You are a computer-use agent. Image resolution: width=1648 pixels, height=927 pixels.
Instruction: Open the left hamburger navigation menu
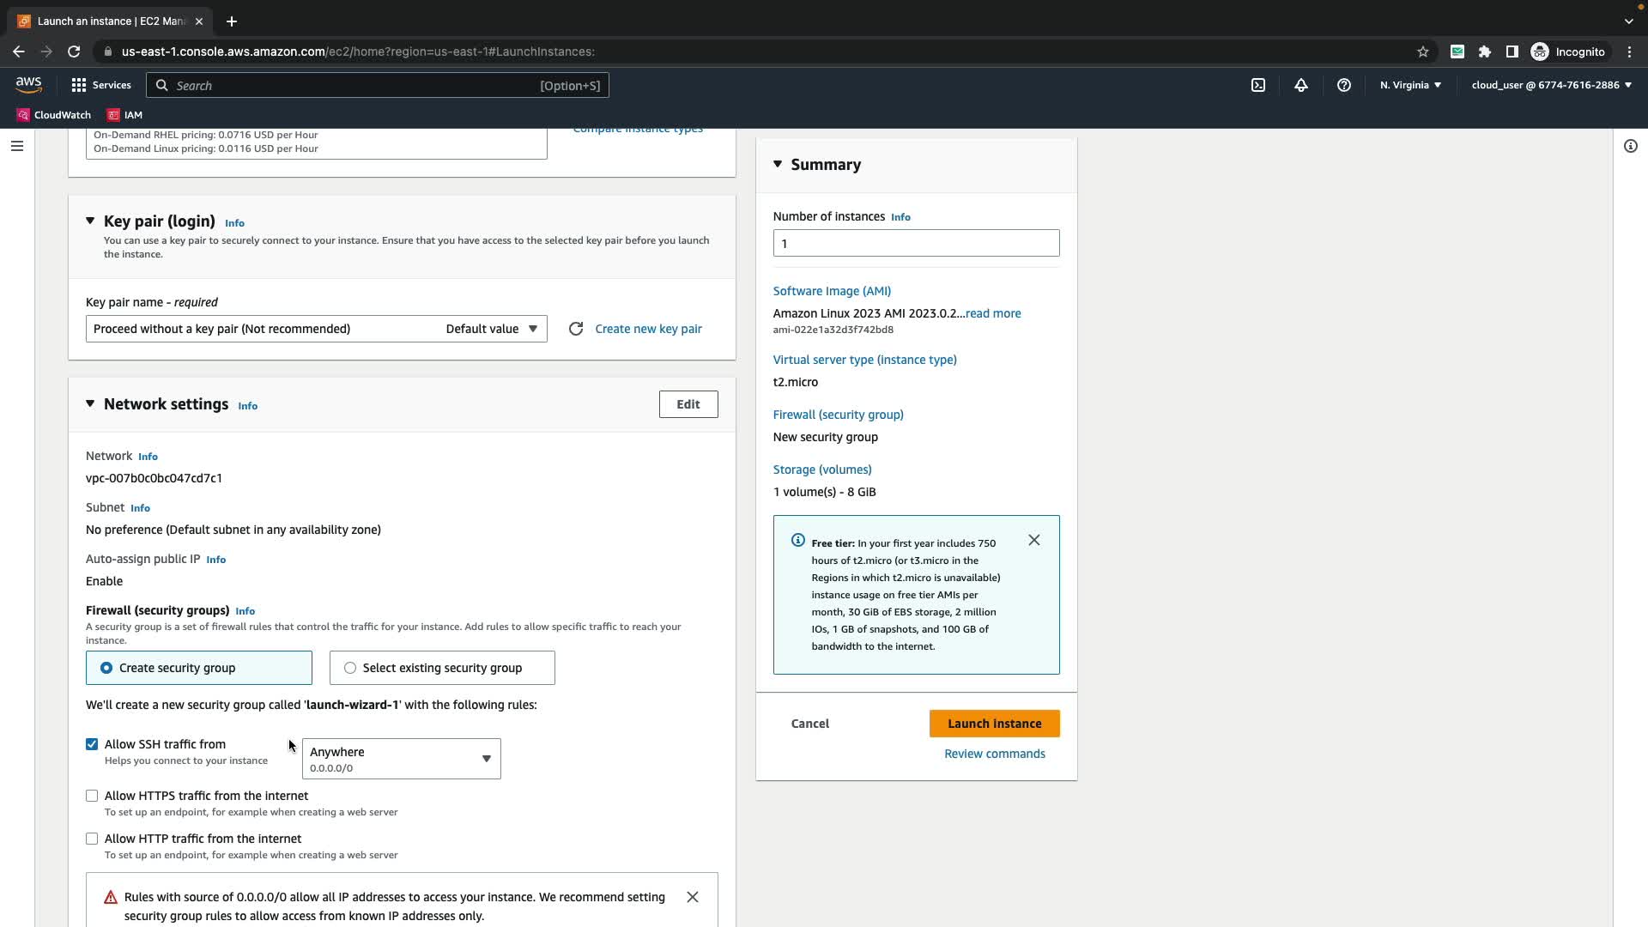[x=16, y=146]
